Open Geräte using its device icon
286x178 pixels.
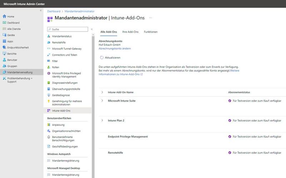click(x=4, y=35)
